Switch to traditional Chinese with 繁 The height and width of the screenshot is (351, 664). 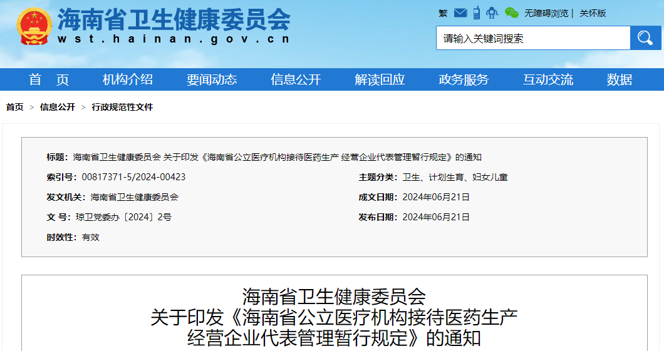tap(443, 13)
